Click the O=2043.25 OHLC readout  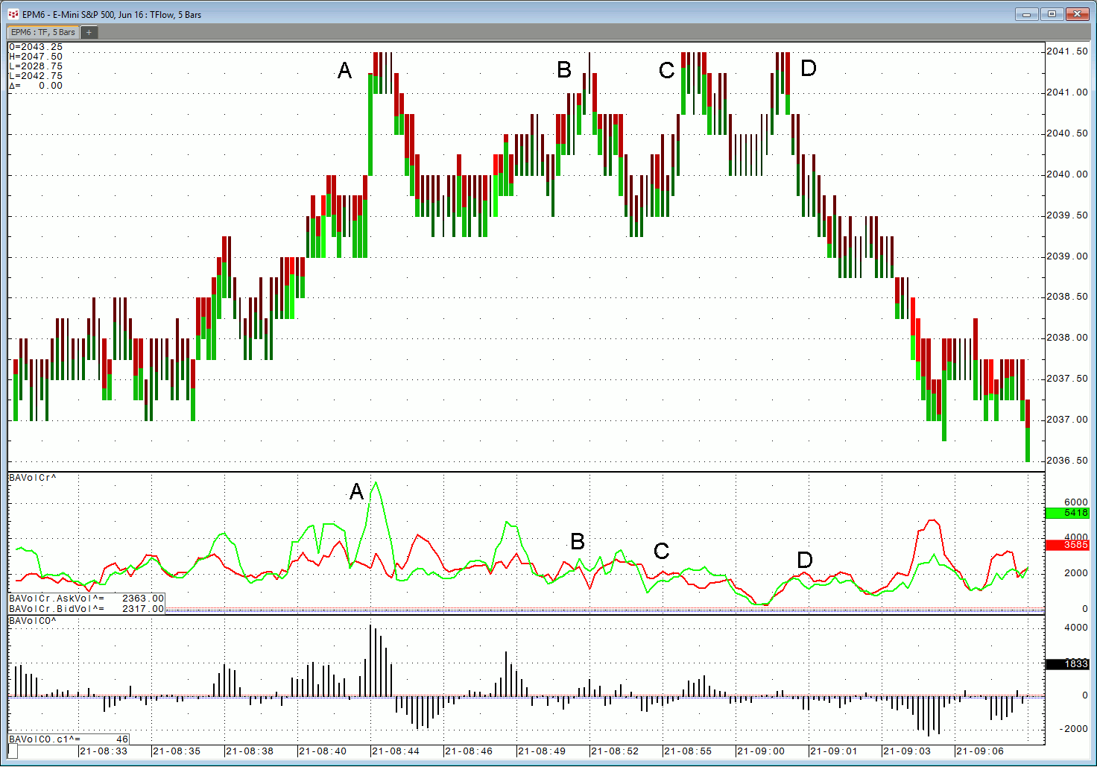pos(36,45)
